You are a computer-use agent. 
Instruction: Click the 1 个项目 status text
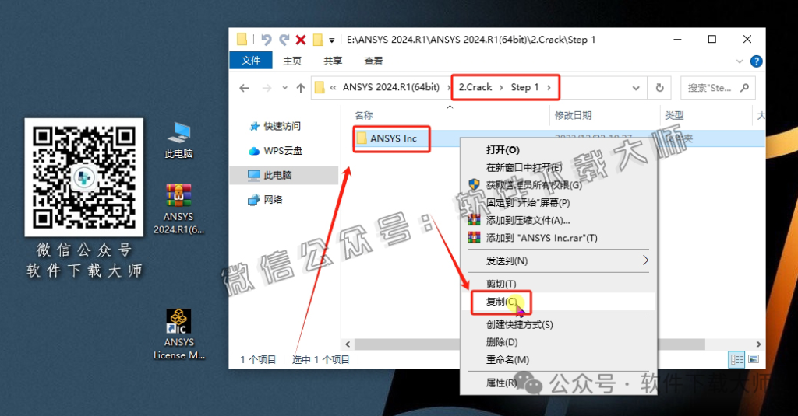[258, 359]
